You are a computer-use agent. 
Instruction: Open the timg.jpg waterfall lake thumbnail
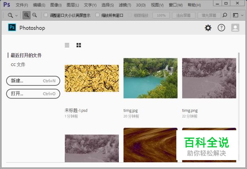pyautogui.click(x=150, y=78)
